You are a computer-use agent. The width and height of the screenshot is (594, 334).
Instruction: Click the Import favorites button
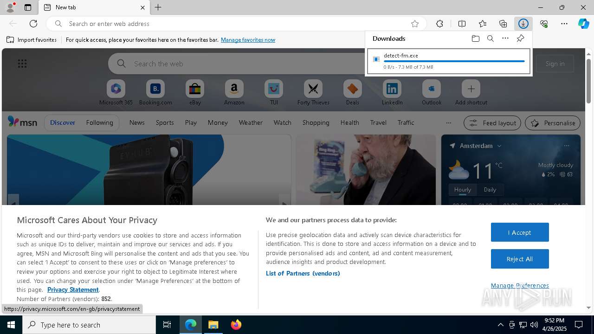pyautogui.click(x=32, y=40)
